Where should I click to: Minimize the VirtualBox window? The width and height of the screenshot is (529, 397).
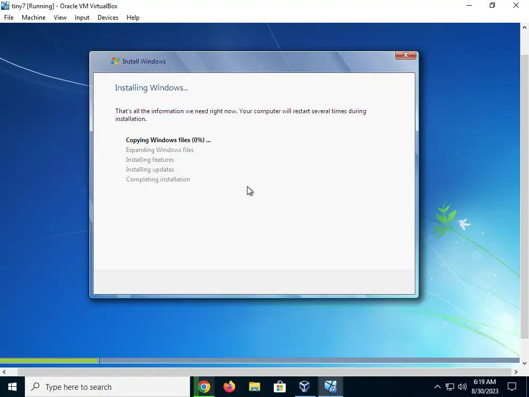point(469,5)
